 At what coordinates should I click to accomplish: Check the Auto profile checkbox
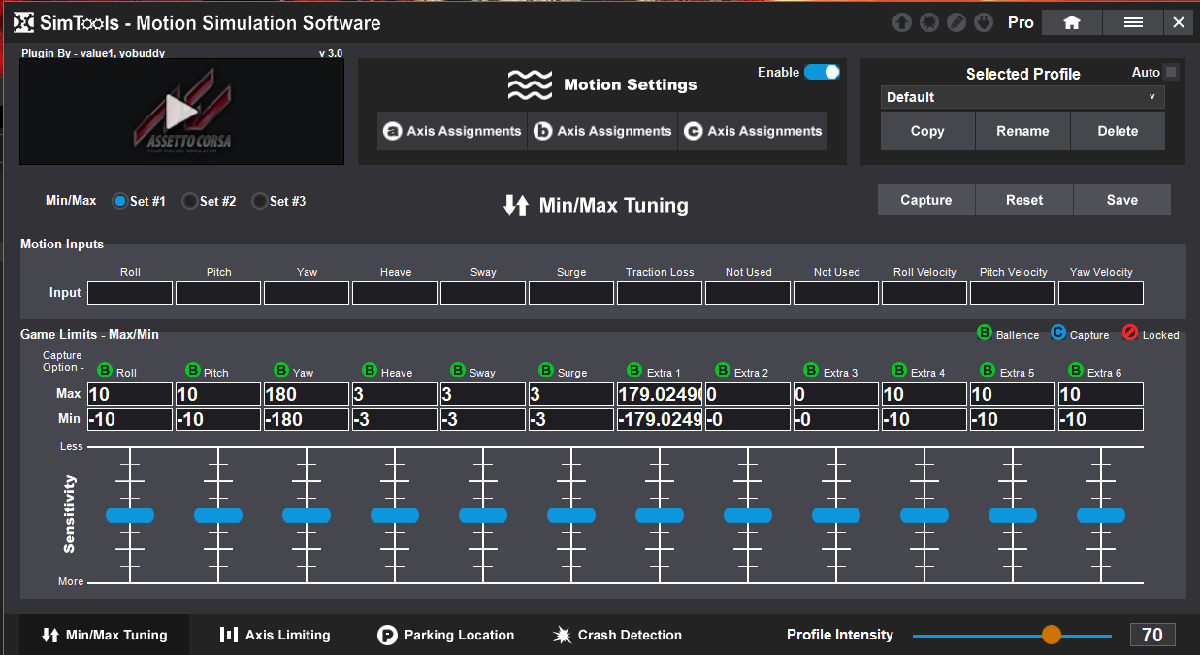click(x=1171, y=72)
